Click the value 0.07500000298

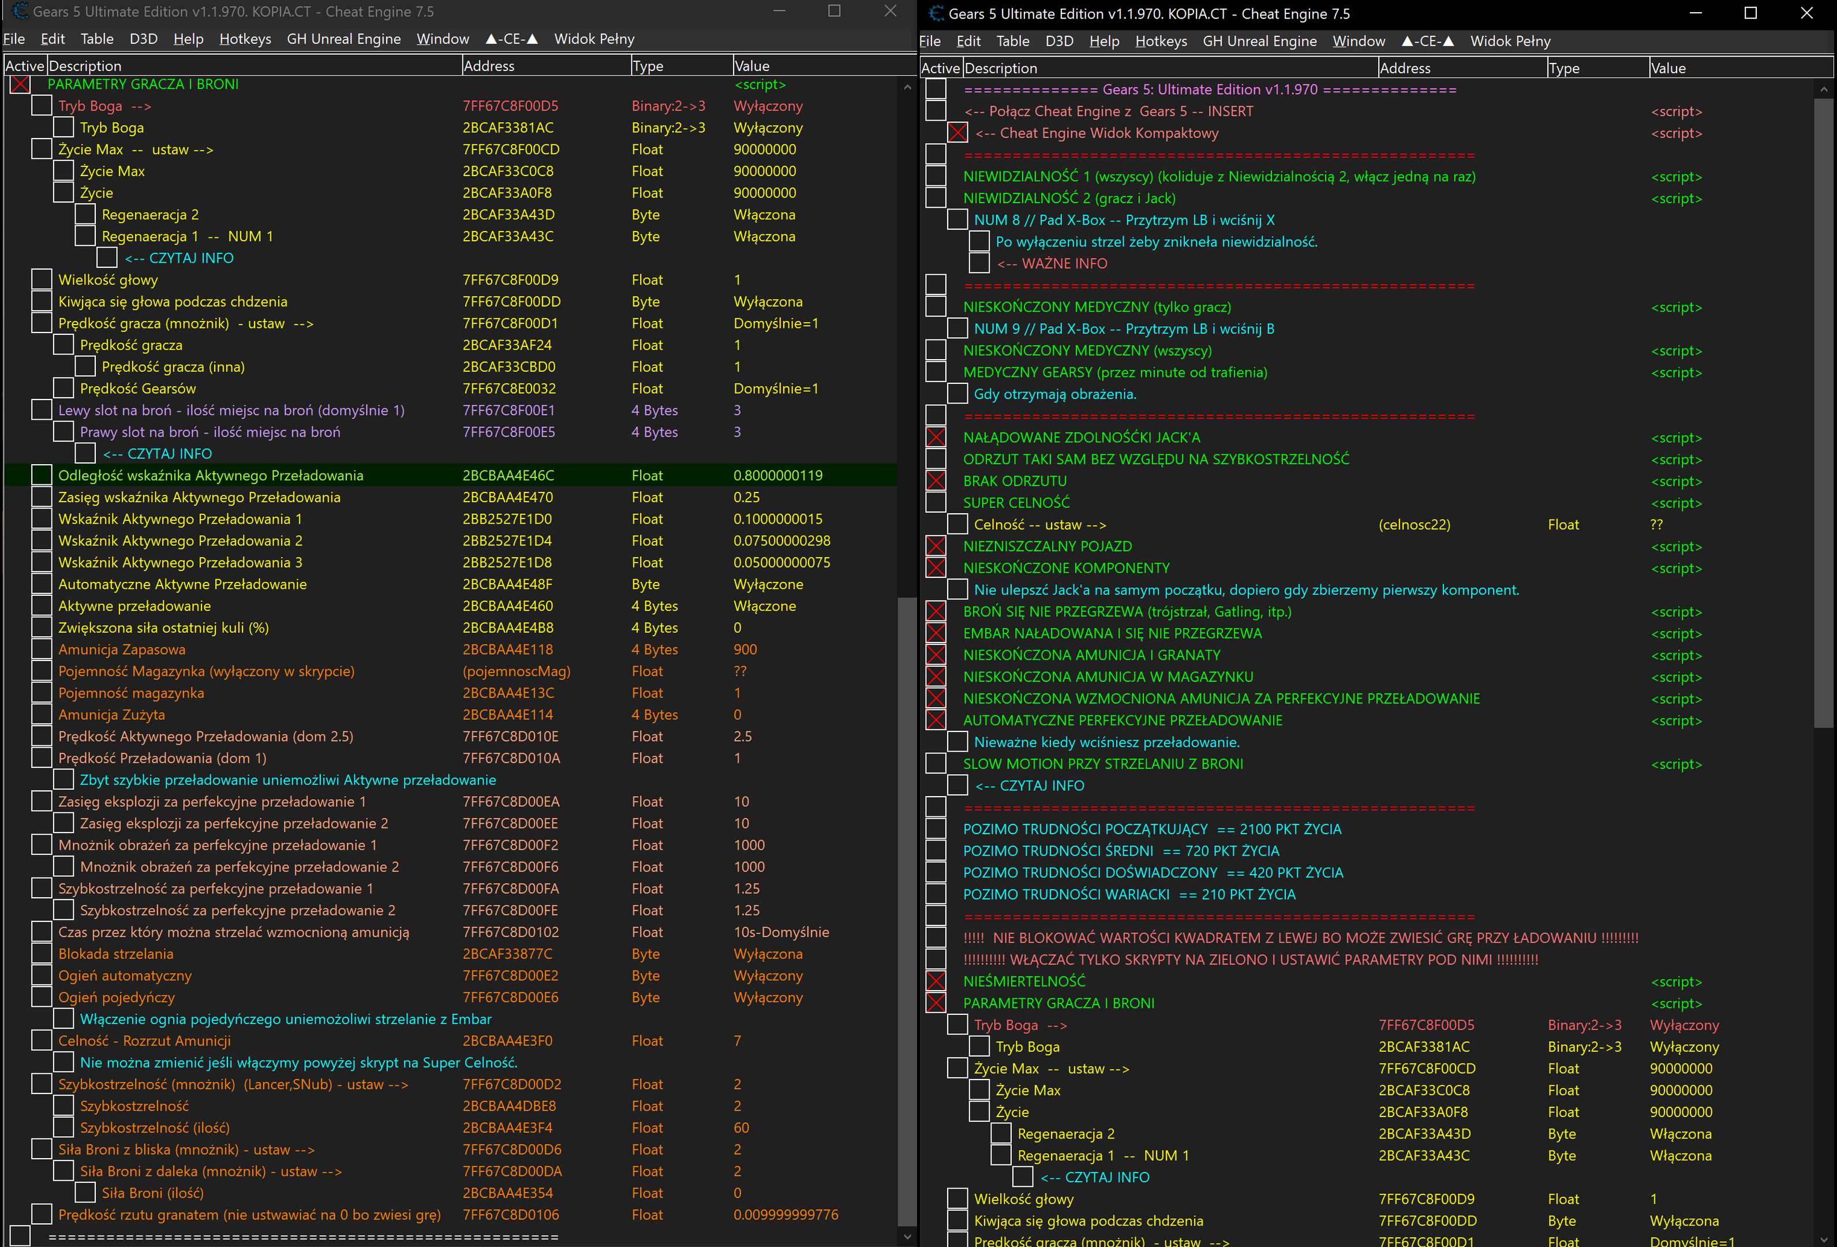pos(782,541)
